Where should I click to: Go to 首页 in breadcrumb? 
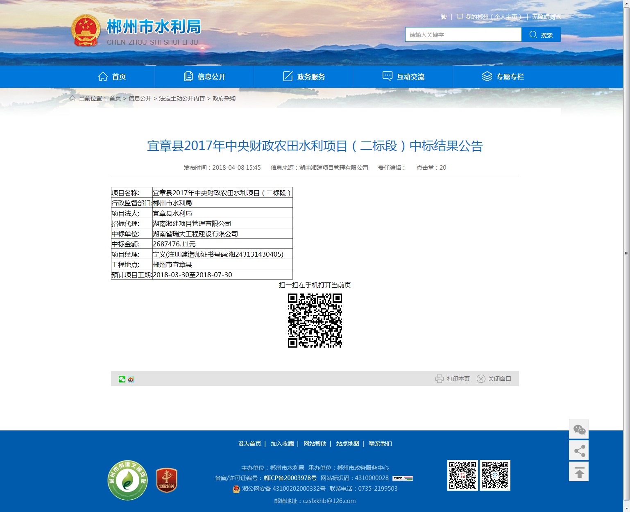(115, 98)
